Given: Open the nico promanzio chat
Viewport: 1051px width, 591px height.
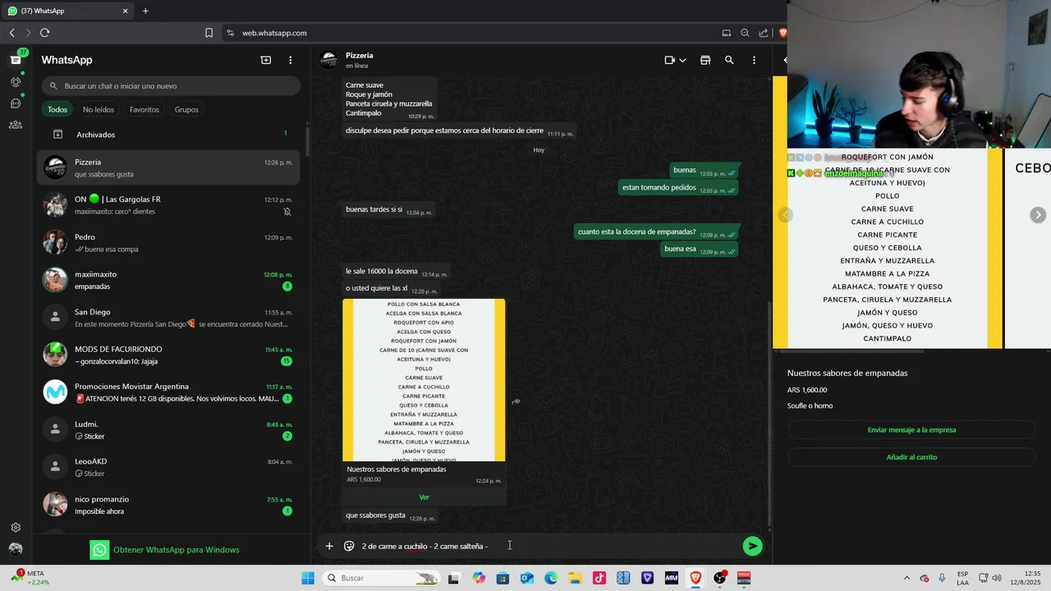Looking at the screenshot, I should pos(168,505).
